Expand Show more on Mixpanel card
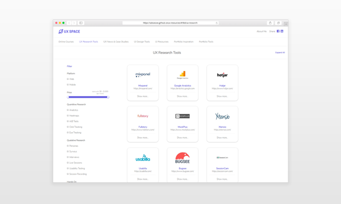This screenshot has height=204, width=341. click(143, 96)
